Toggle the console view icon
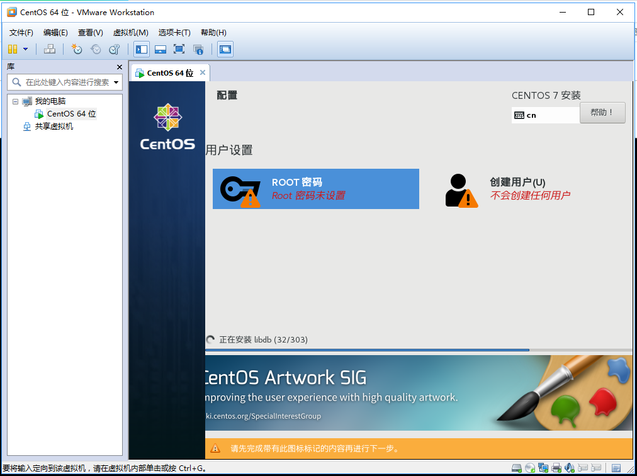Image resolution: width=637 pixels, height=476 pixels. coord(225,50)
